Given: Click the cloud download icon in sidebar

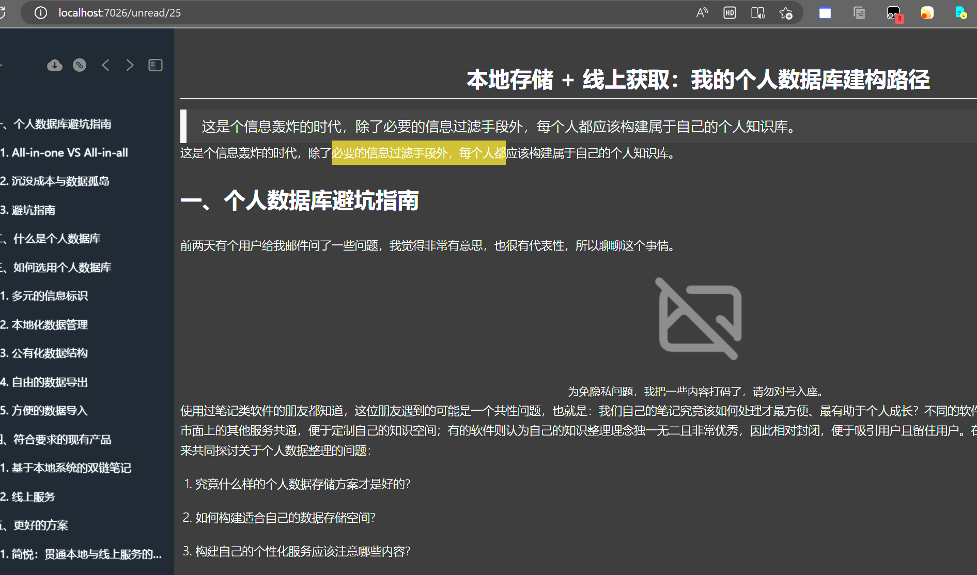Looking at the screenshot, I should (x=55, y=65).
